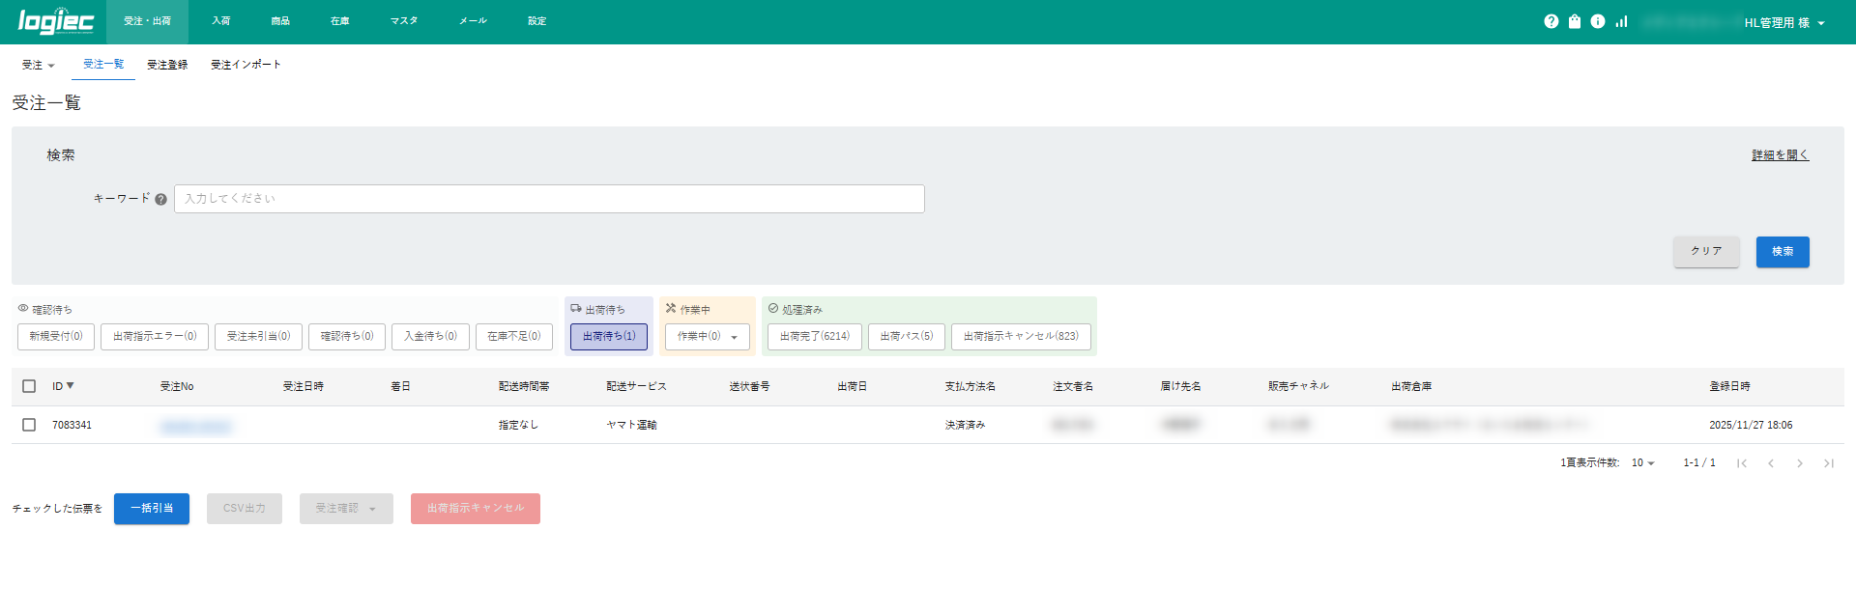1856x613 pixels.
Task: Expand the 作業中(0) dropdown
Action: (x=734, y=337)
